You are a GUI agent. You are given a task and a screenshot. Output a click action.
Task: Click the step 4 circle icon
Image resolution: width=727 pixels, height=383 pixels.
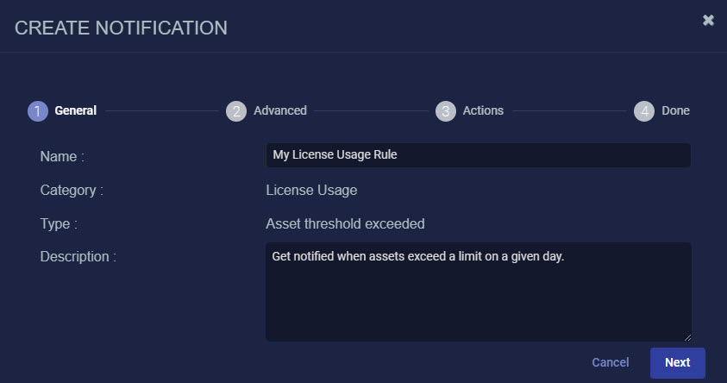tap(644, 111)
